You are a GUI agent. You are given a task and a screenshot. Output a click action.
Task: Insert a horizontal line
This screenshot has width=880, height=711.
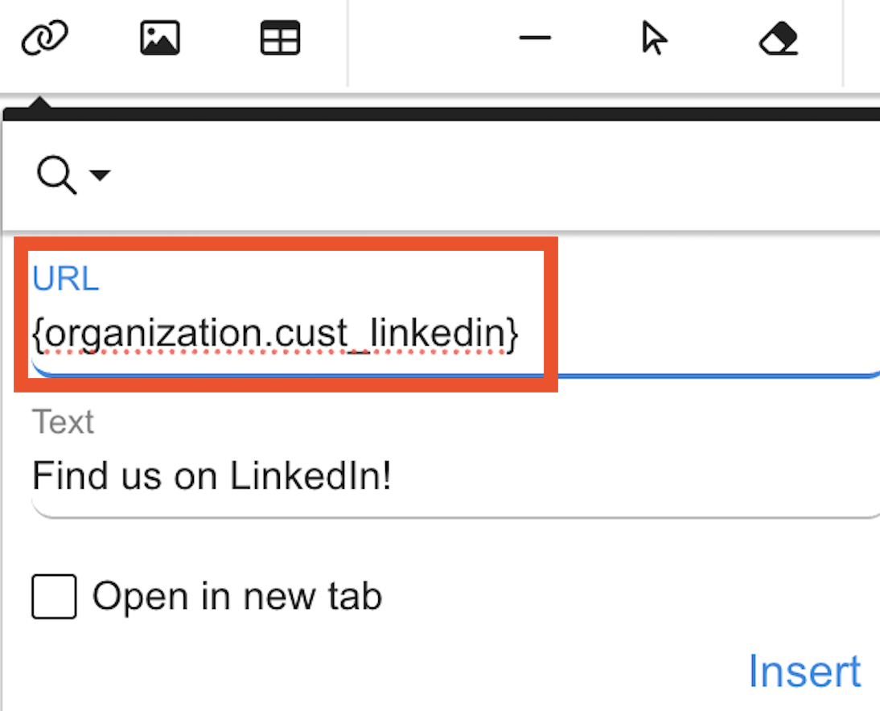(x=535, y=38)
